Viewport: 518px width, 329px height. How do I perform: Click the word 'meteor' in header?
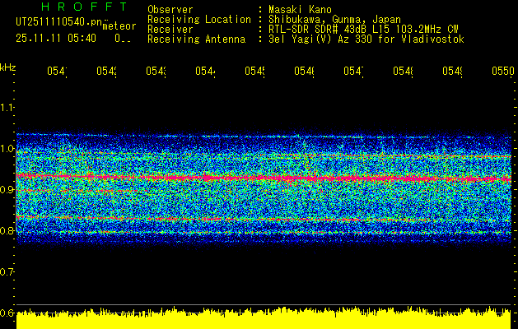[x=119, y=27]
